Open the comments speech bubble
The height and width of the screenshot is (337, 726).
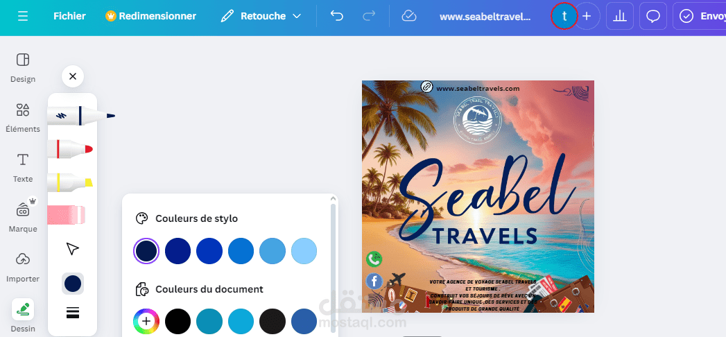[652, 16]
